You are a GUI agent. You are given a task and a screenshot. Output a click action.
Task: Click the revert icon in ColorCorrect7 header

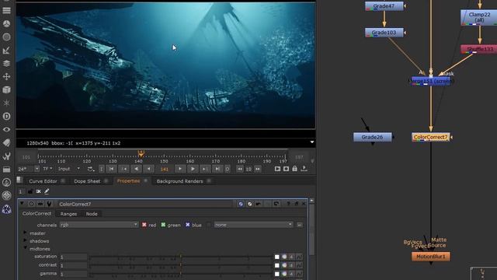pos(276,204)
